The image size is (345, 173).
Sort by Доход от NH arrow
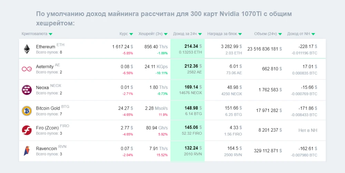[313, 34]
